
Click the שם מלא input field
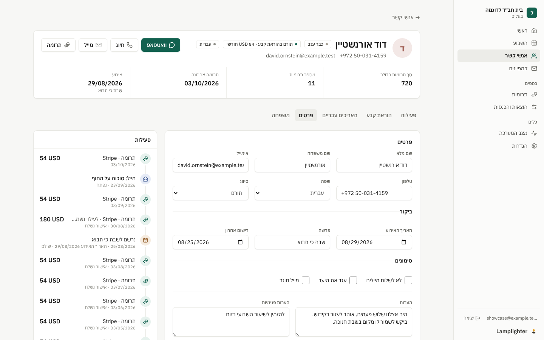pyautogui.click(x=374, y=165)
